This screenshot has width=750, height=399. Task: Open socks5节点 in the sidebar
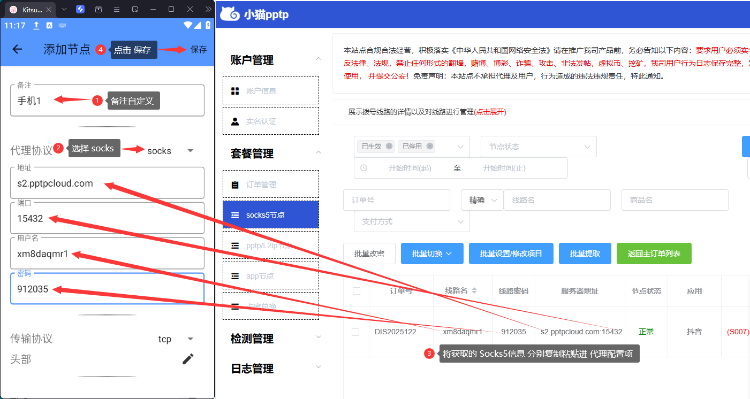tap(271, 215)
